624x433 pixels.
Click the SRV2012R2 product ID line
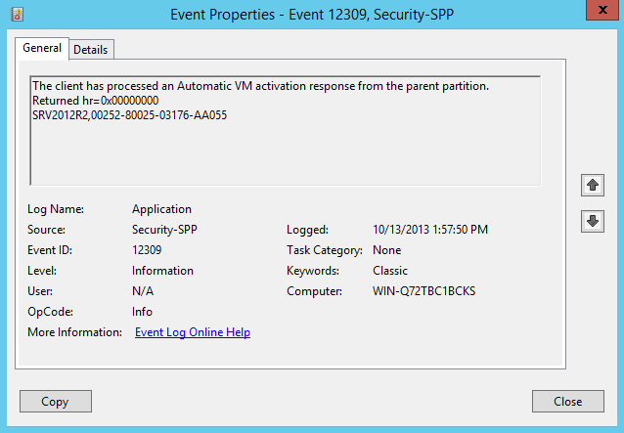click(x=129, y=115)
